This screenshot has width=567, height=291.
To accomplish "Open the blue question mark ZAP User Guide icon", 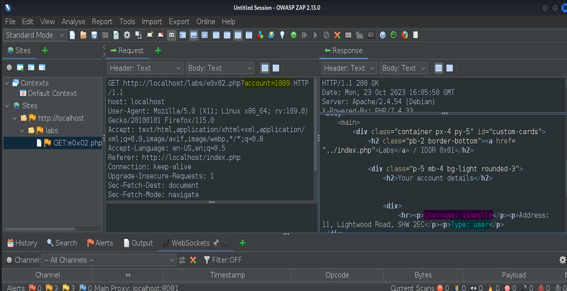I will tap(382, 35).
